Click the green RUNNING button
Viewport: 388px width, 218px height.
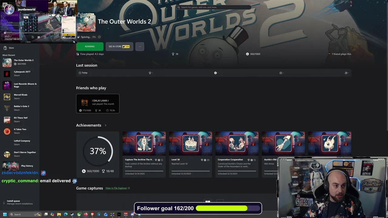(x=90, y=46)
